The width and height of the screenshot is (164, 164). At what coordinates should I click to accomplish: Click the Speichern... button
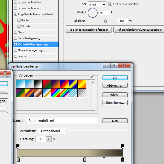(115, 102)
